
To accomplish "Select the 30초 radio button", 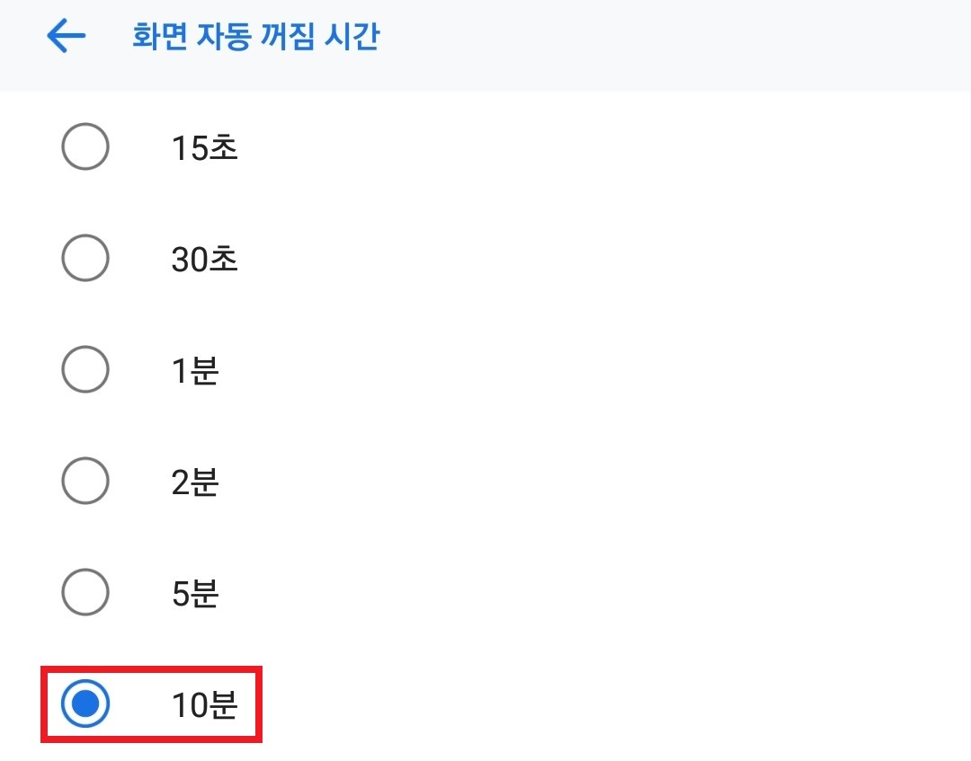I will click(x=85, y=258).
